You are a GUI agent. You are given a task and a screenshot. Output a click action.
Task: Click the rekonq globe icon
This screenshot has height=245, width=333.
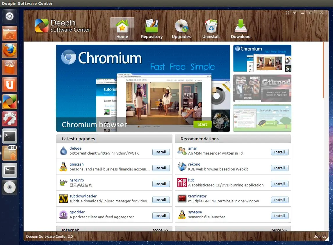tap(182, 167)
